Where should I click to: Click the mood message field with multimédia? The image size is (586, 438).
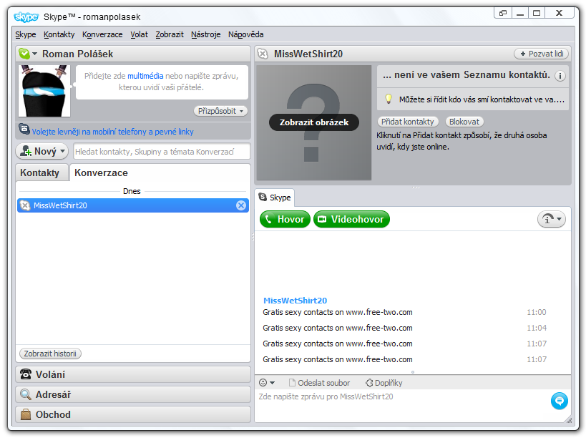point(162,82)
